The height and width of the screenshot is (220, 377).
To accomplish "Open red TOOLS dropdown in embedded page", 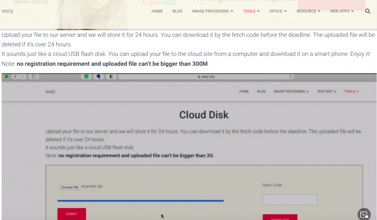I will click(351, 92).
